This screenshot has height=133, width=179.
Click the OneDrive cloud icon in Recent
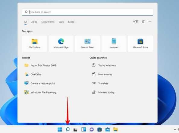(27, 74)
